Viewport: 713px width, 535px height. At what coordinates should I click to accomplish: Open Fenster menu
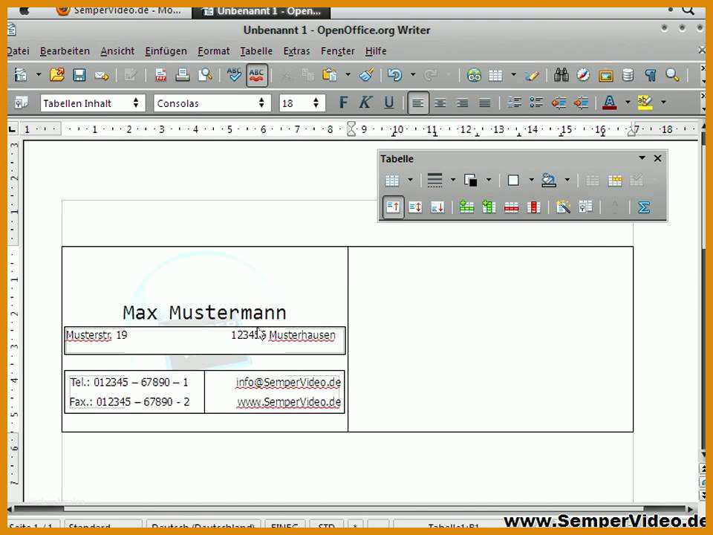[338, 51]
